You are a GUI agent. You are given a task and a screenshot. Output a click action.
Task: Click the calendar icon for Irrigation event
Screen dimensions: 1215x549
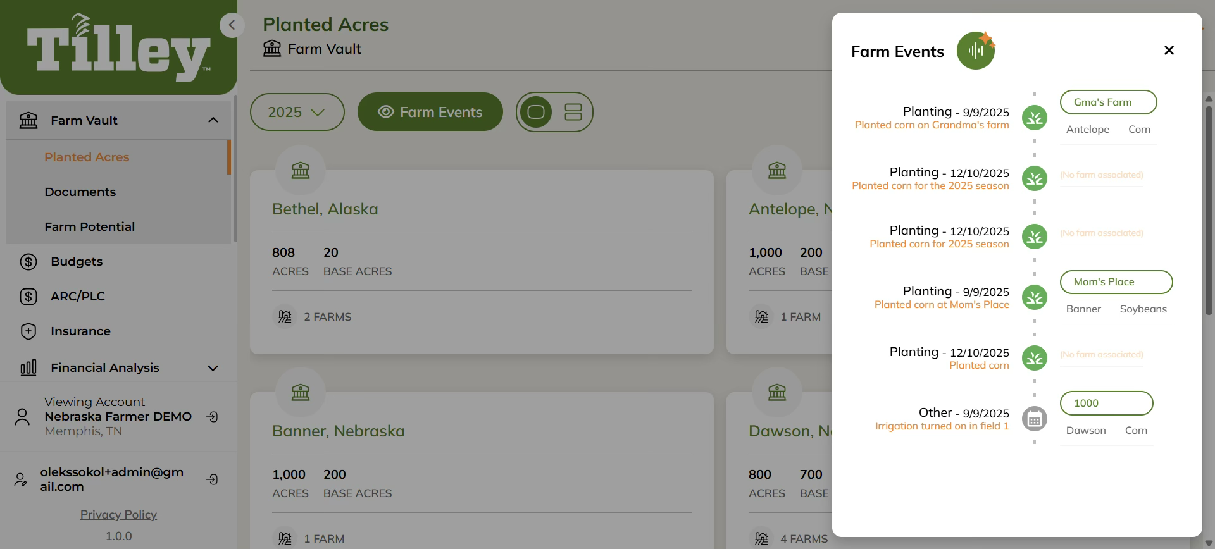1035,419
